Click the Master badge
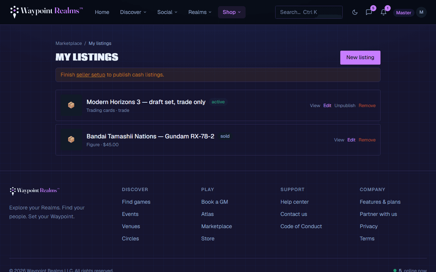Screen dimensions: 436x272 (404, 13)
